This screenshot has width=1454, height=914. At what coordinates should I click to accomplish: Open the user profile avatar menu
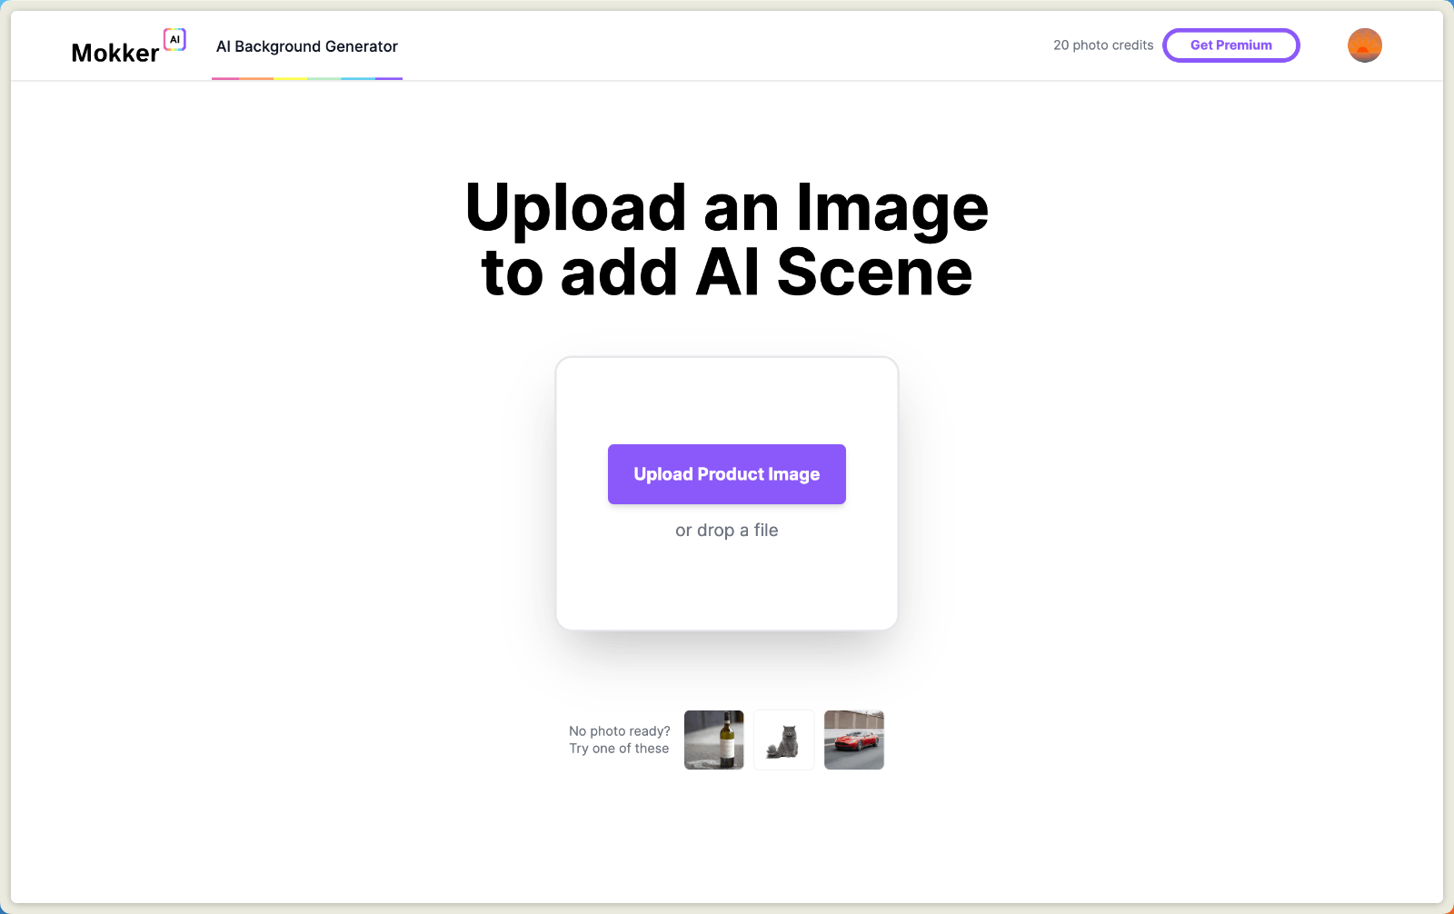tap(1364, 45)
